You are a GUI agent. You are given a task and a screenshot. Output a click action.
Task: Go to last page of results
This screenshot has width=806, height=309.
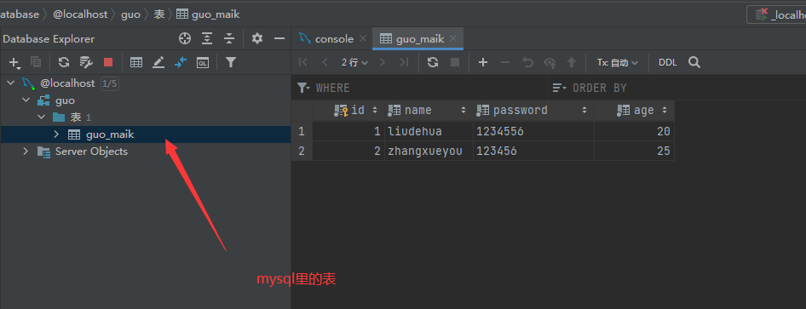[404, 63]
